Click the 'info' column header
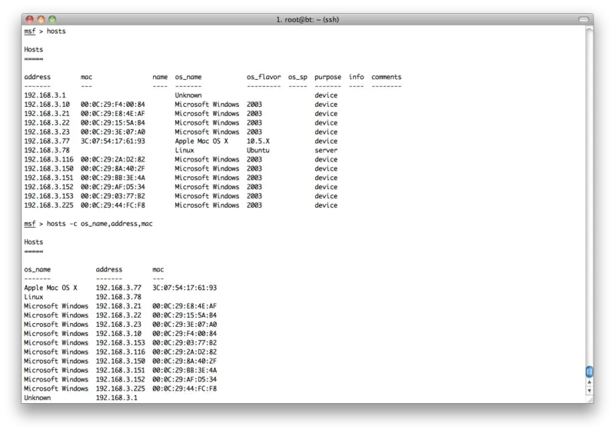Screen dimensions: 615x433 (356, 77)
